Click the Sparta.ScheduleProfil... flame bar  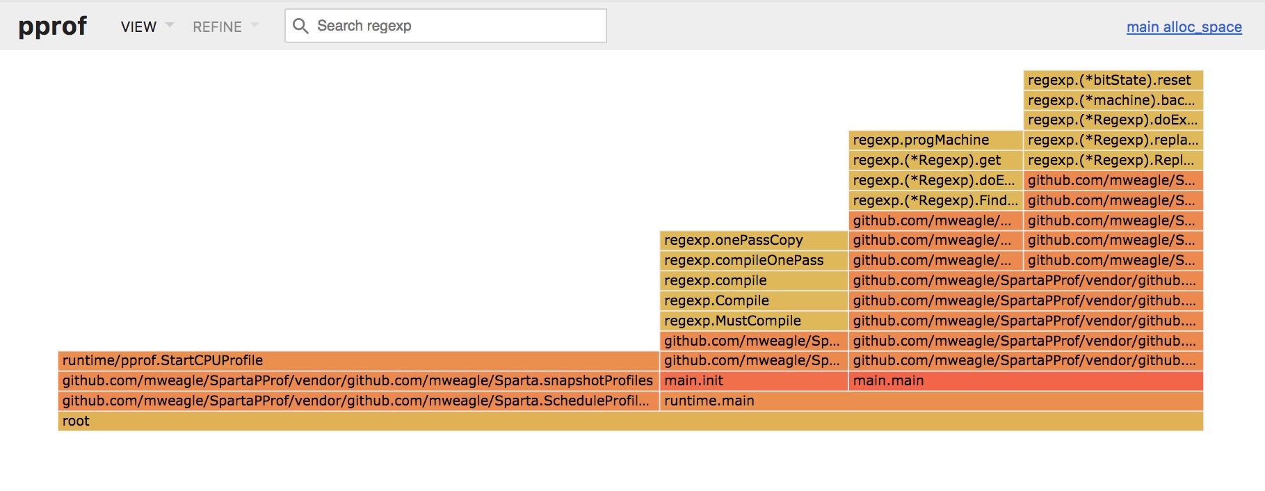[358, 401]
